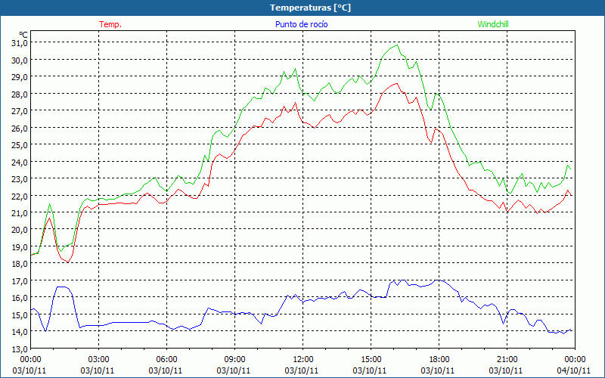605x378 pixels.
Task: Click the "14,0" y-axis label
Action: (20, 331)
